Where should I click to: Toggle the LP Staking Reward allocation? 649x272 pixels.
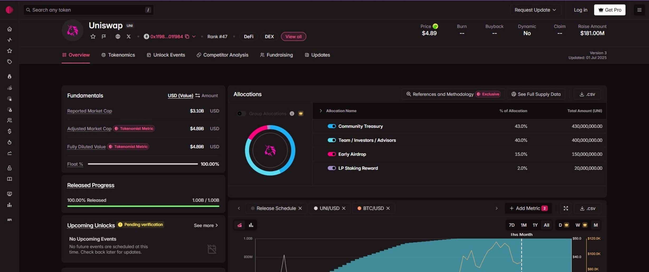331,168
